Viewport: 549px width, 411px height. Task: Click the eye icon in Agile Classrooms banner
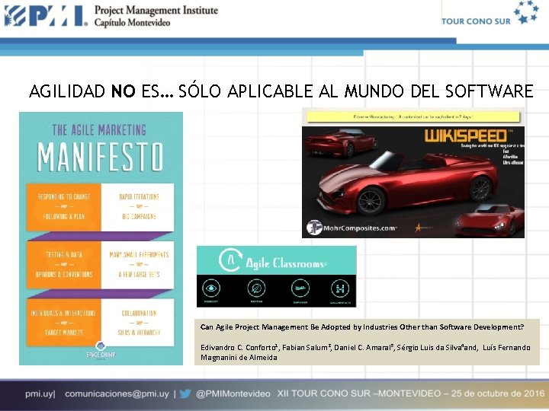pos(211,288)
